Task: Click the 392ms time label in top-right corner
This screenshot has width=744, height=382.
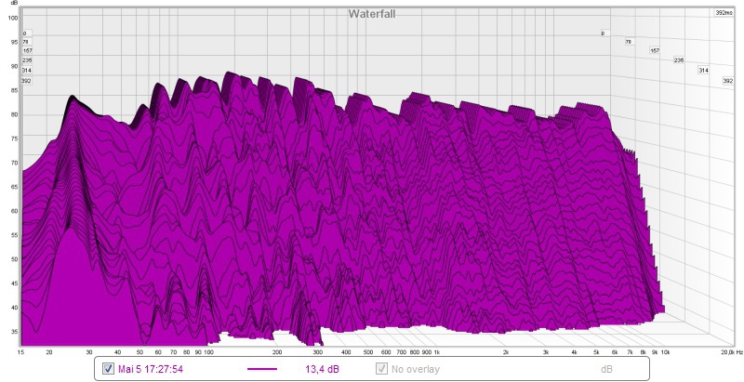Action: [x=724, y=13]
